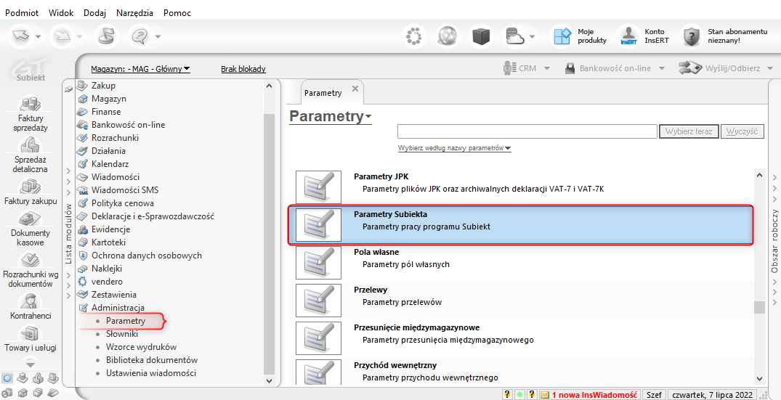Expand dropdown next to forward arrow icon

pyautogui.click(x=80, y=36)
